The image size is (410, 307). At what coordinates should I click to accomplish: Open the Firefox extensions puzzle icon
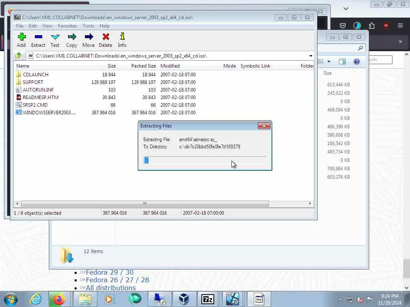pyautogui.click(x=372, y=25)
